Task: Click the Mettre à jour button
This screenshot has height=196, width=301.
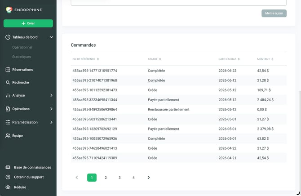Action: [274, 13]
